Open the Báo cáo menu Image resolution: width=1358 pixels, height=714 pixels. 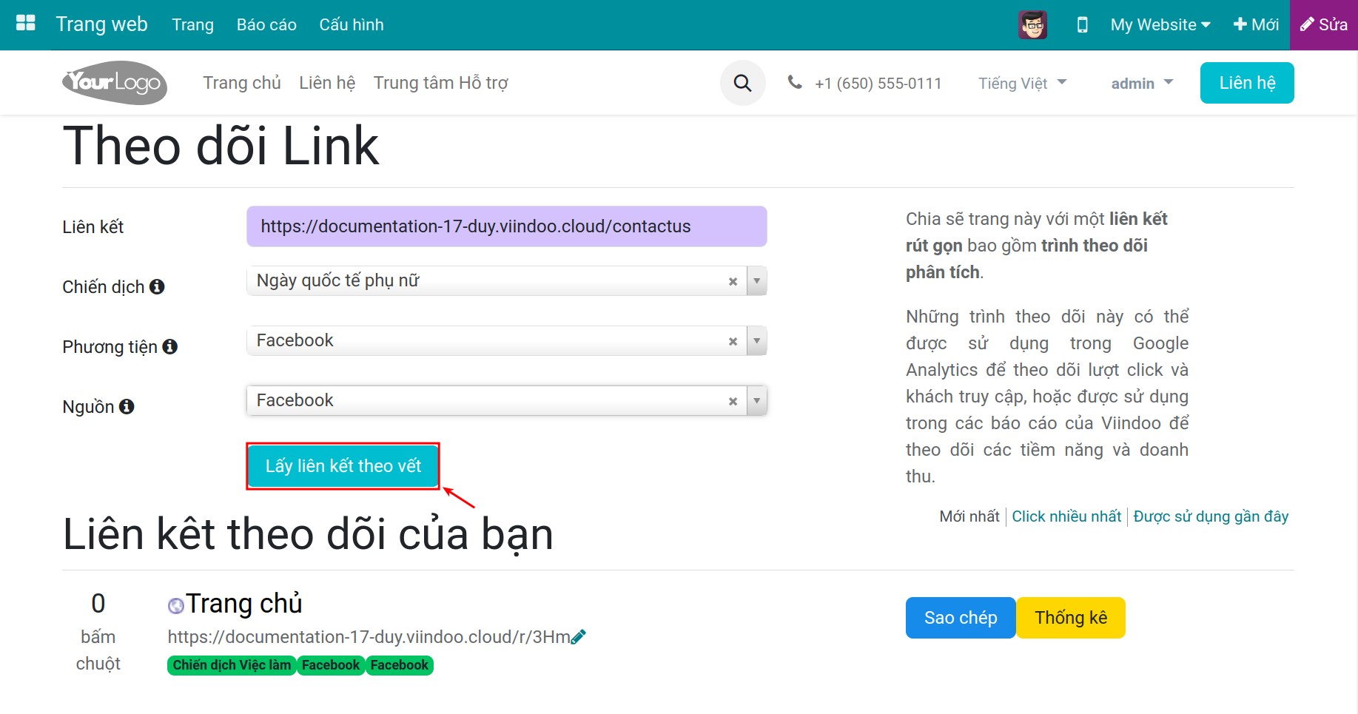[x=266, y=24]
